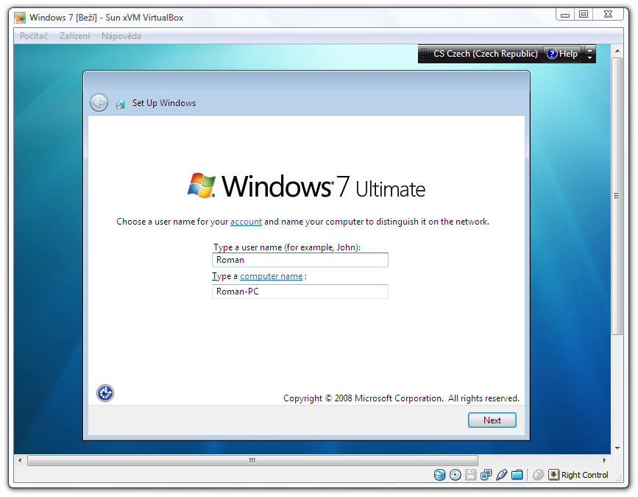638x497 pixels.
Task: Restore down the VirtualBox window
Action: (x=584, y=15)
